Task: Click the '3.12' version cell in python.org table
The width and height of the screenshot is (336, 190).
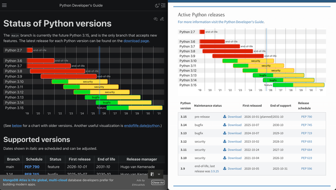Action: pyautogui.click(x=183, y=142)
